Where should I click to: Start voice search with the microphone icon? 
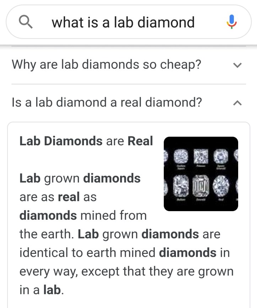231,22
